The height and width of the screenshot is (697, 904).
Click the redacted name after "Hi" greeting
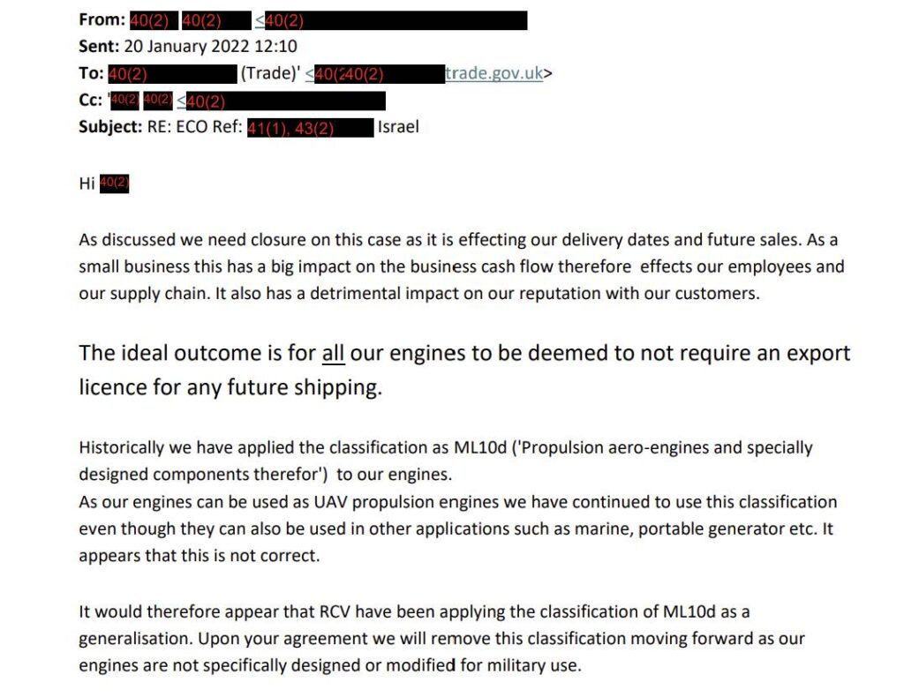115,184
